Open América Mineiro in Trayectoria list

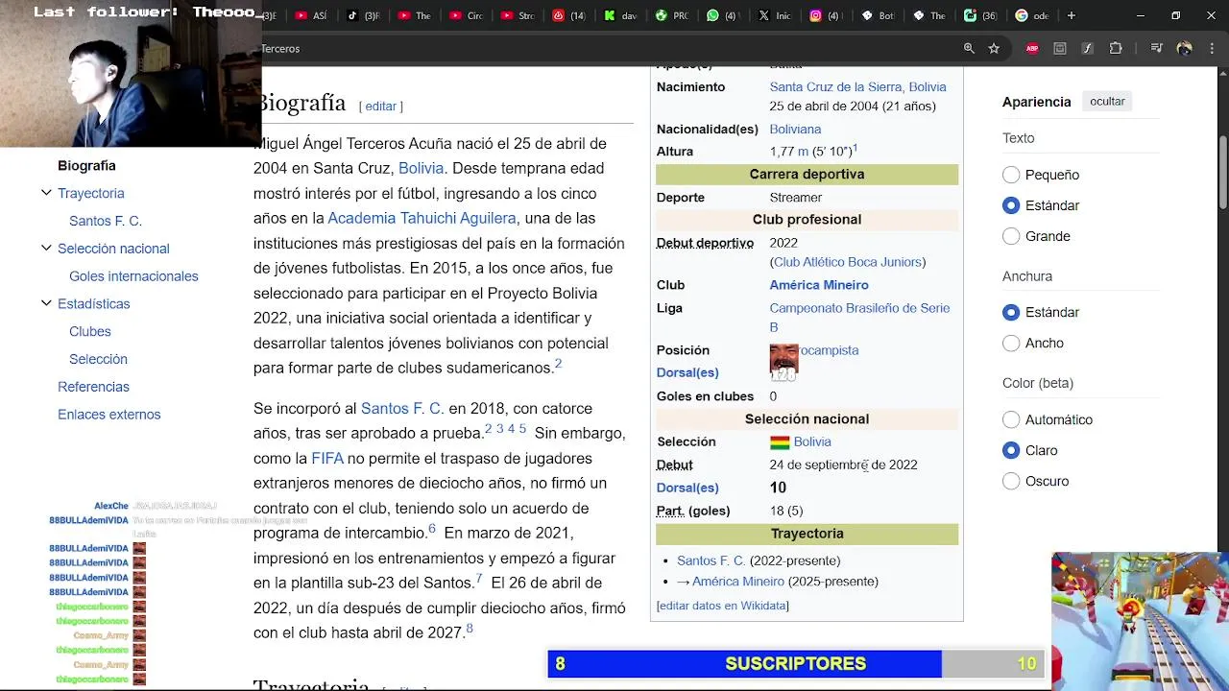click(x=738, y=582)
